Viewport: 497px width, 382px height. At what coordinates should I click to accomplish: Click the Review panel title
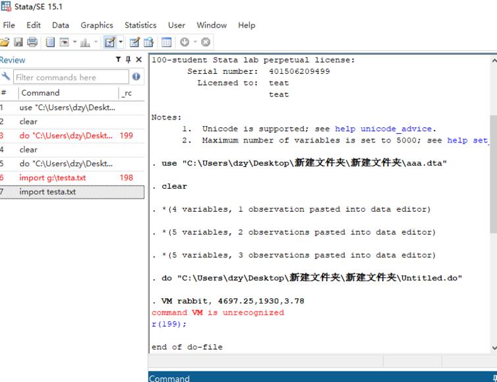tap(13, 60)
